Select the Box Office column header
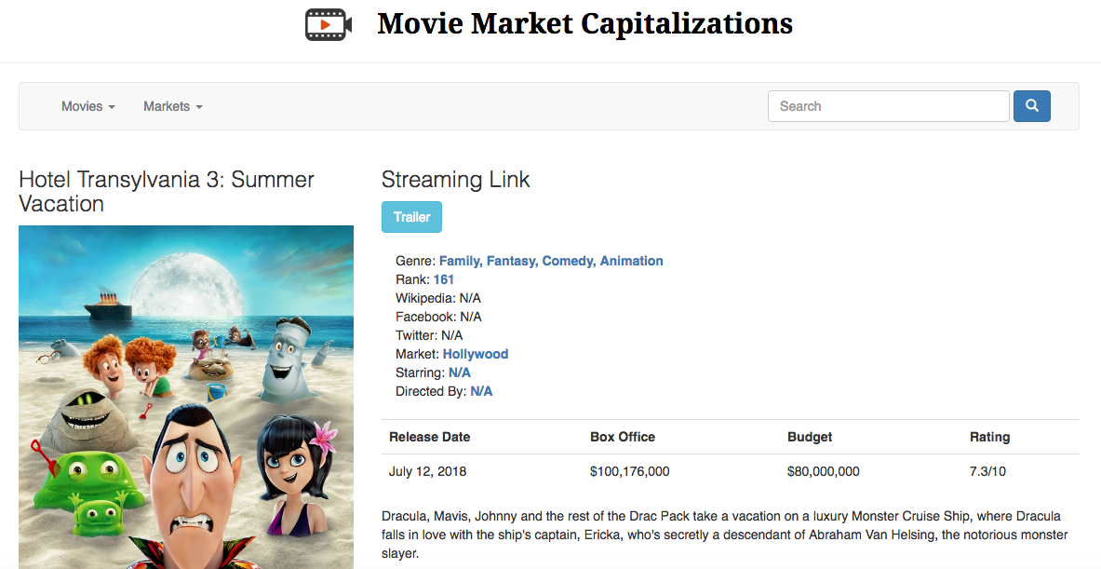The width and height of the screenshot is (1101, 569). (x=623, y=437)
